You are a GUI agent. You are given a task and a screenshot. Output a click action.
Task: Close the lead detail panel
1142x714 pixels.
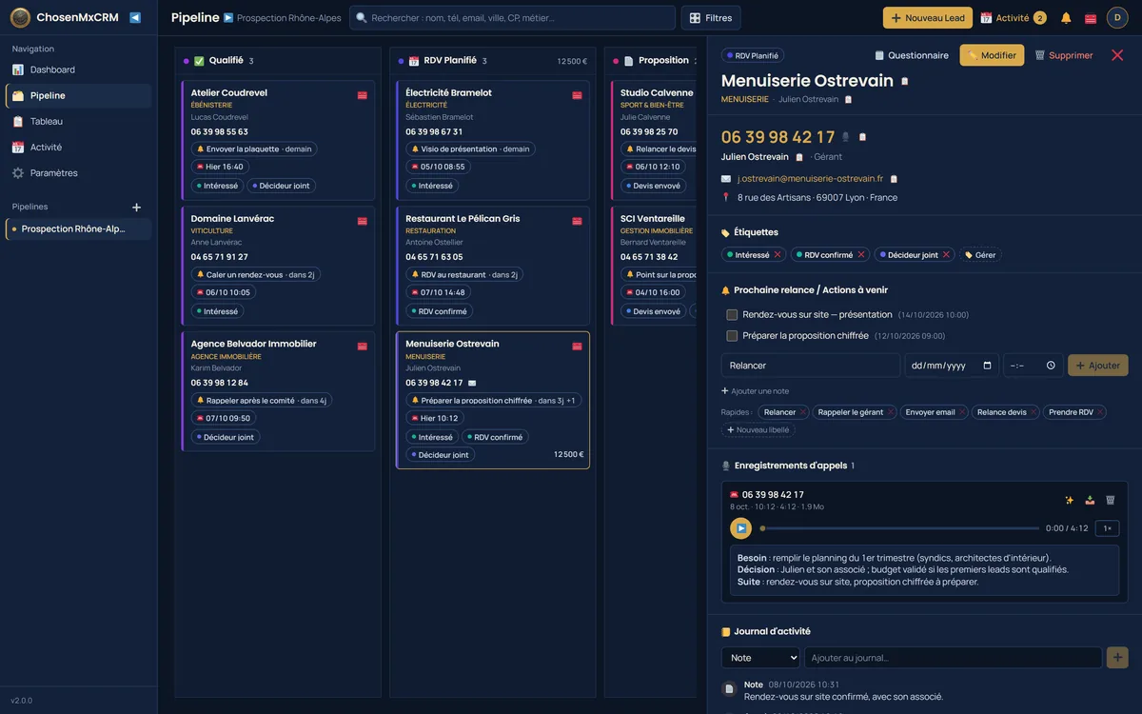point(1117,55)
